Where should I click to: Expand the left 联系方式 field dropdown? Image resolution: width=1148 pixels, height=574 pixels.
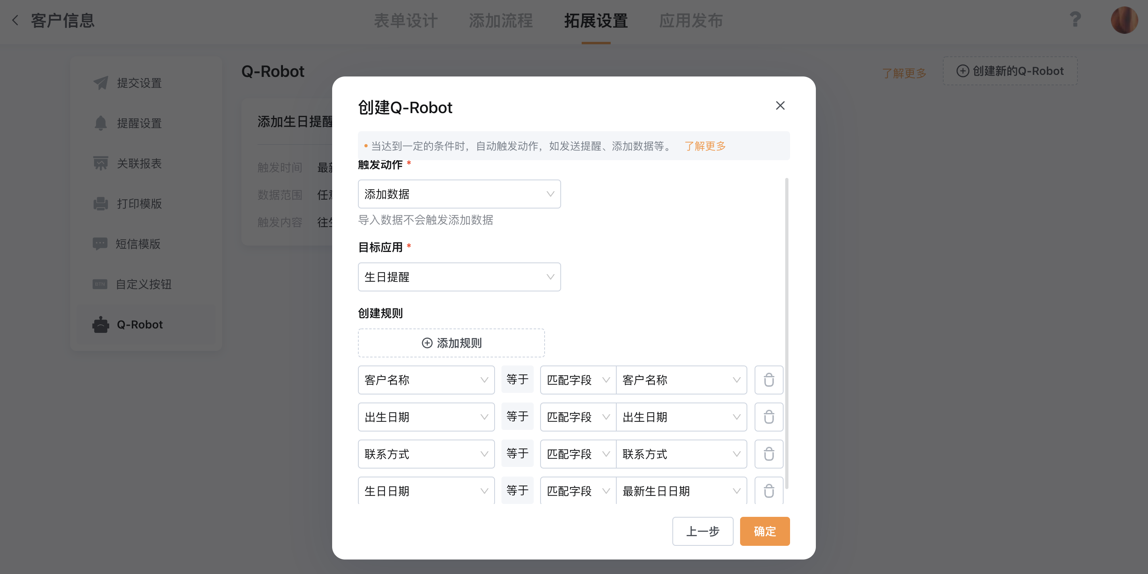tap(426, 454)
